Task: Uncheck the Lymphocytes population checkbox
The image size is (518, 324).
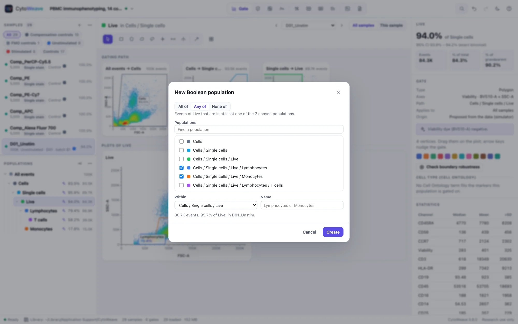Action: (182, 168)
